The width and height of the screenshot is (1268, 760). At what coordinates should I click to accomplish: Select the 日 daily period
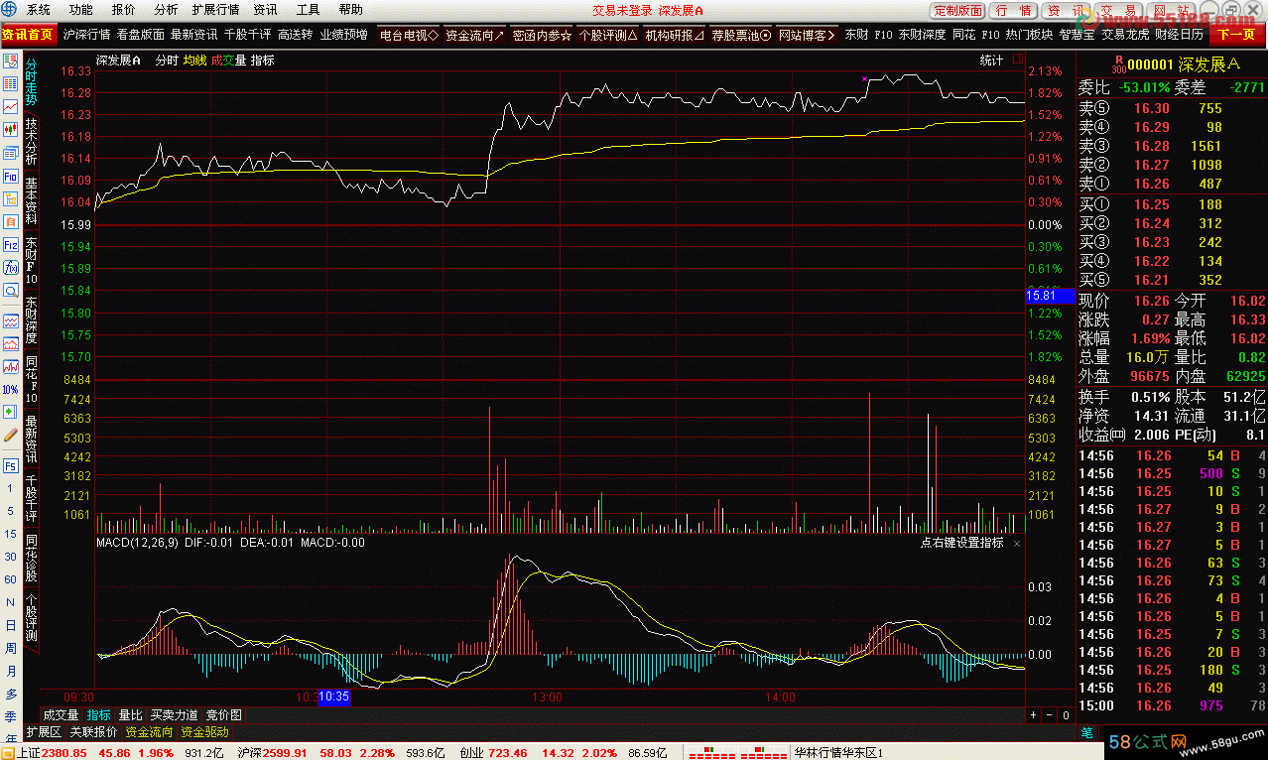point(11,625)
